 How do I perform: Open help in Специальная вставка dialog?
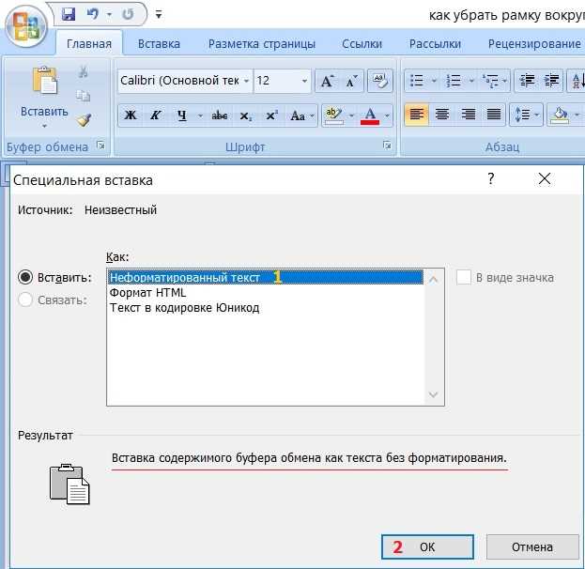point(491,178)
